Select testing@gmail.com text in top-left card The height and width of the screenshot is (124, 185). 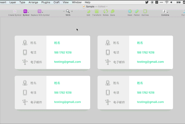68,62
